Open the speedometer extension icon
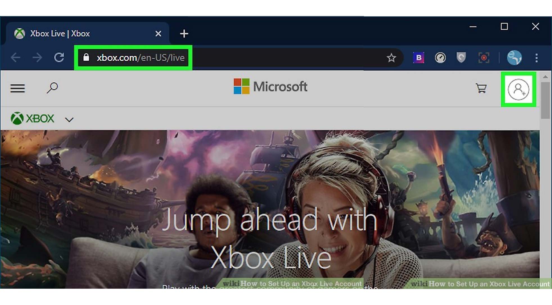552x305 pixels. click(440, 58)
